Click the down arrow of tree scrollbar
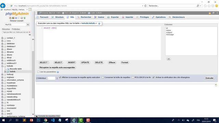Image resolution: width=219 pixels, height=123 pixels. (33, 114)
